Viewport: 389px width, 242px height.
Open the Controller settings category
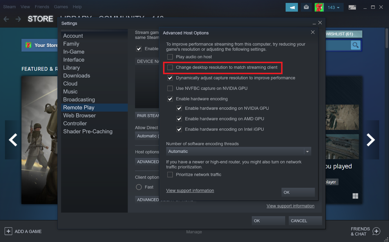tap(75, 123)
